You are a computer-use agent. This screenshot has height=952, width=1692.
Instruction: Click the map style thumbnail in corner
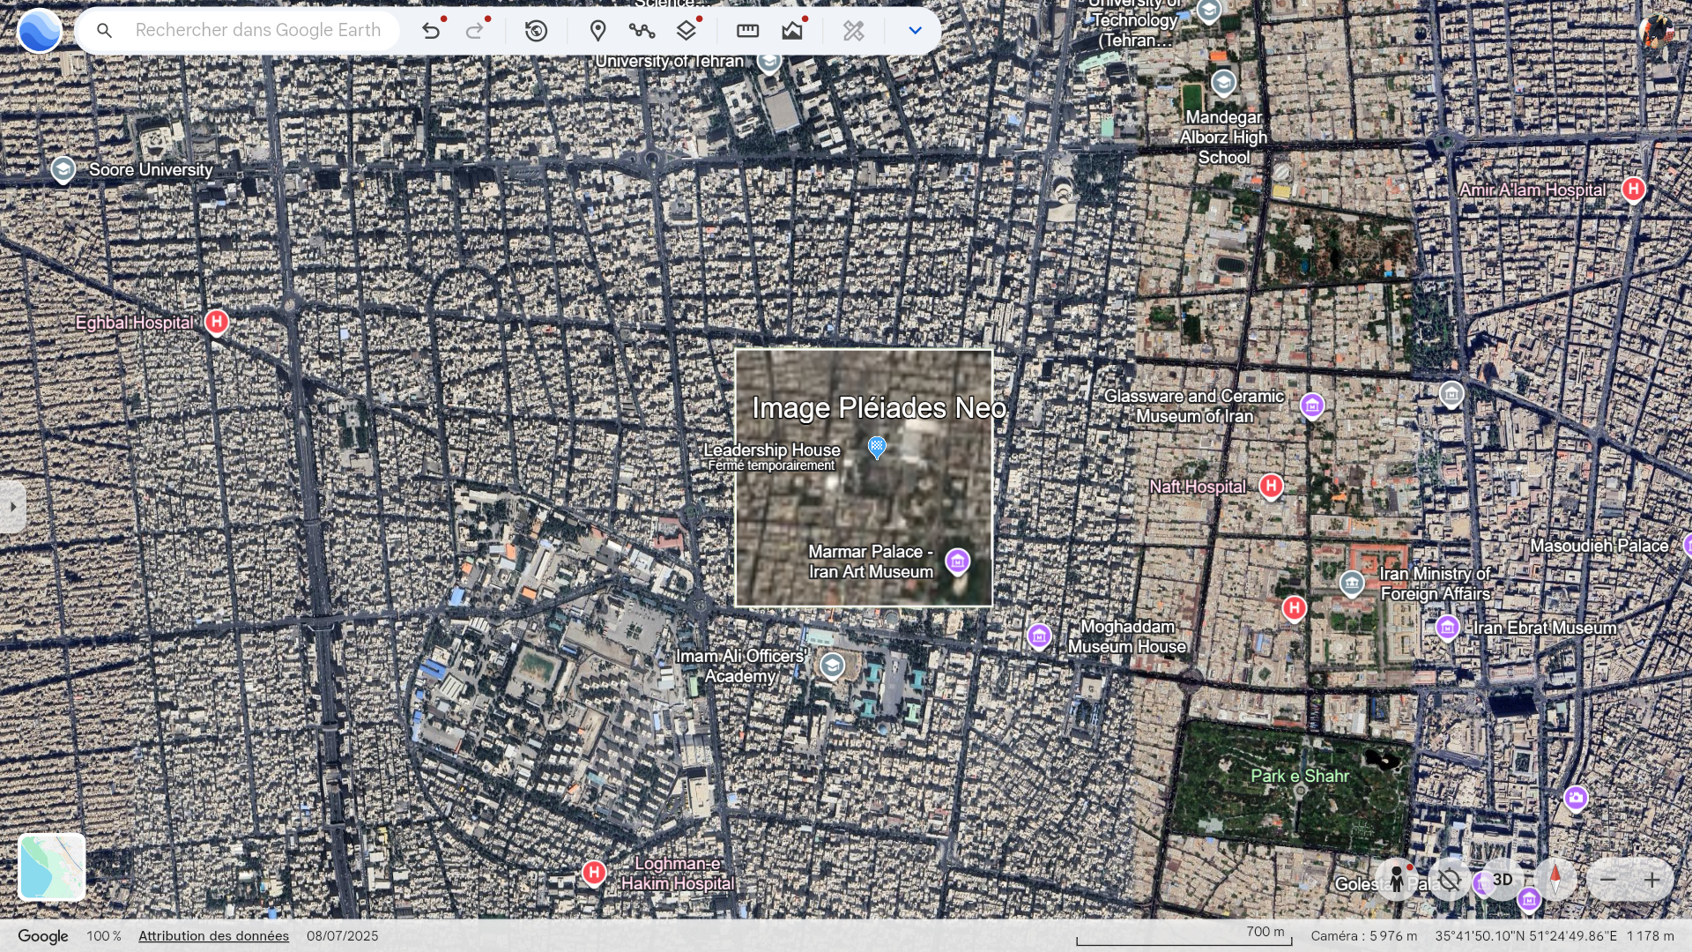[x=52, y=866]
